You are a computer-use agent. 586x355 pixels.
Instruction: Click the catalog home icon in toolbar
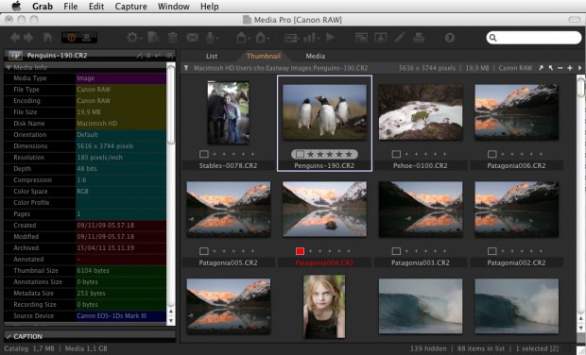[48, 38]
